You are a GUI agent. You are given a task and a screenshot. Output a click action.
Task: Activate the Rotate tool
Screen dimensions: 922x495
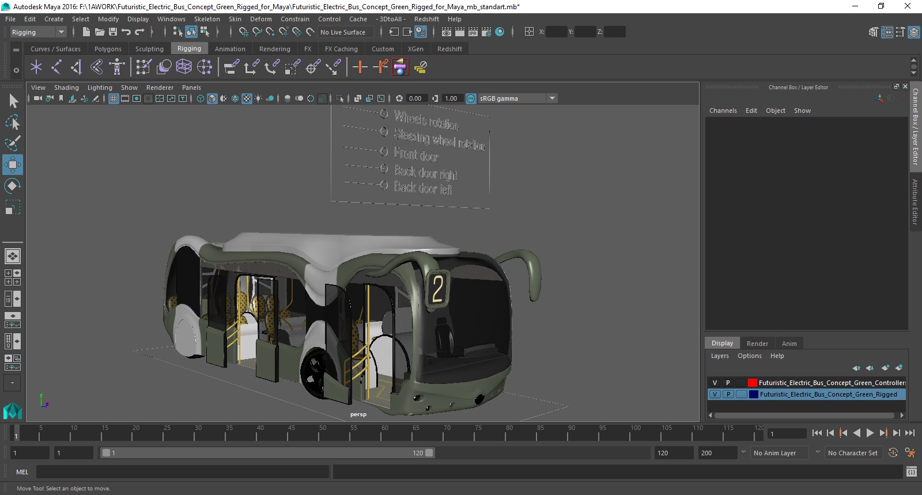point(13,185)
